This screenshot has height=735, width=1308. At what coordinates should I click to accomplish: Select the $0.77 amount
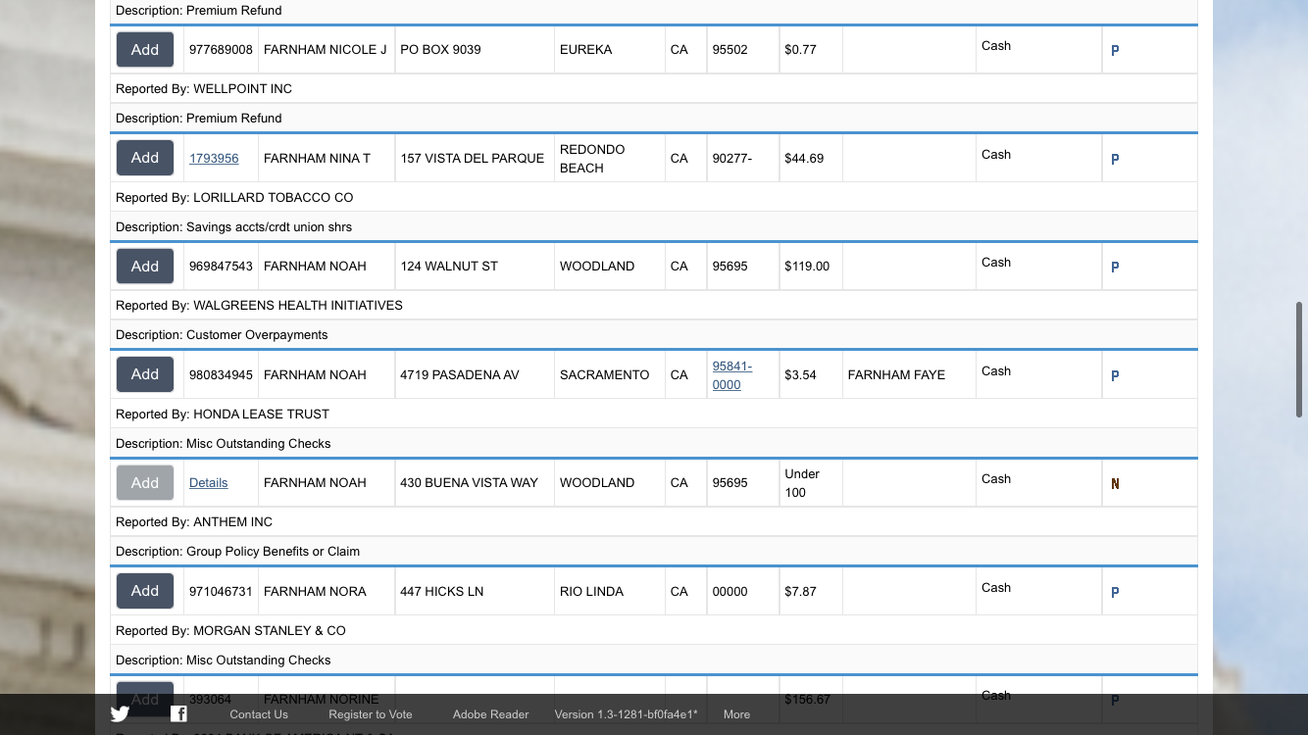tap(800, 49)
